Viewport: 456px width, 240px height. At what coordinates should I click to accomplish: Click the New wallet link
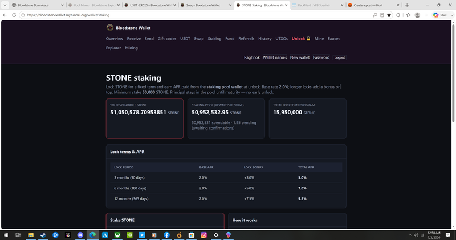[x=300, y=57]
